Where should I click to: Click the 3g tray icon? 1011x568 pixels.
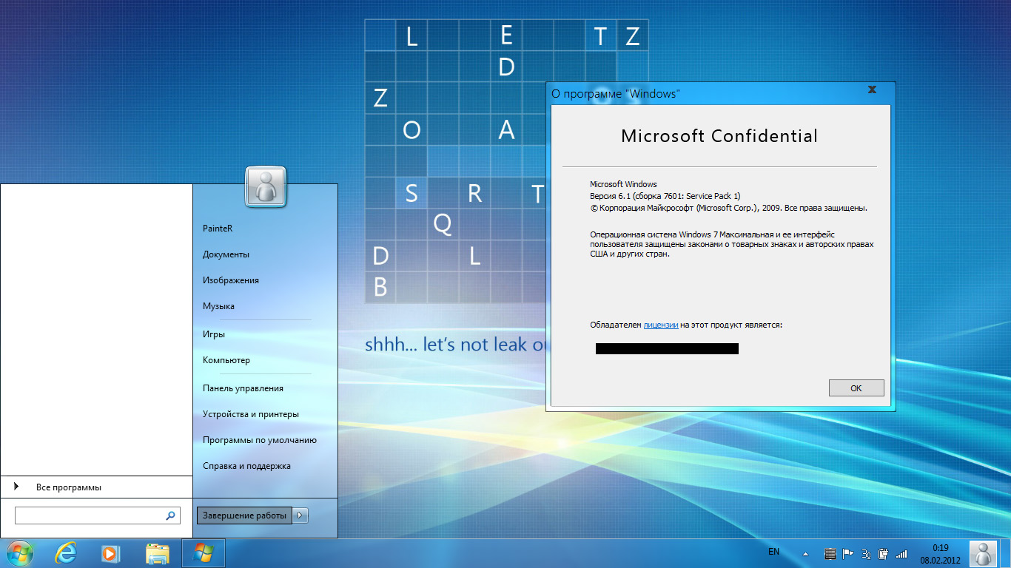(865, 553)
